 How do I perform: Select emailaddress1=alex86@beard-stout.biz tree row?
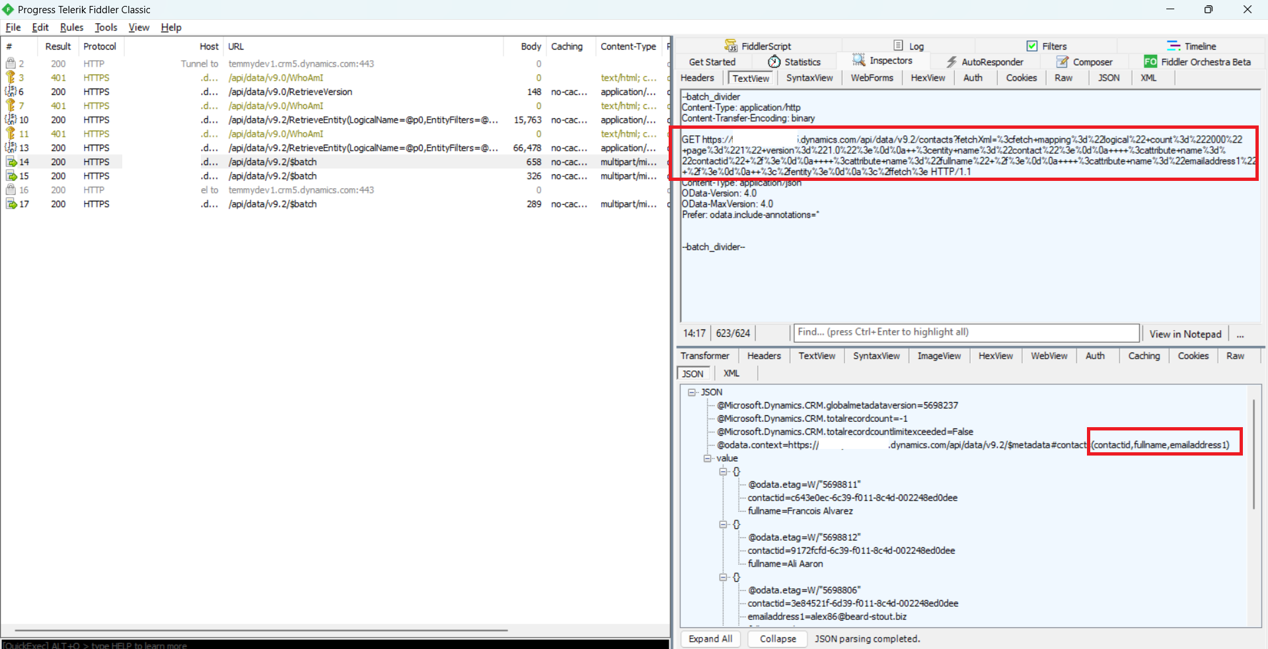[827, 617]
